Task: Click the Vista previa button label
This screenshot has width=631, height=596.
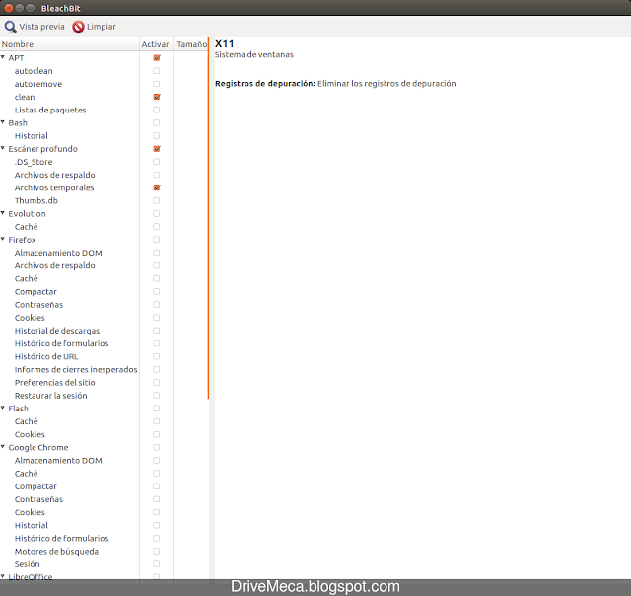Action: pos(41,27)
